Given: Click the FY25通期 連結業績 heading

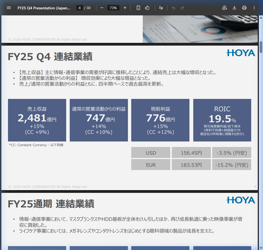Looking at the screenshot, I should (51, 204).
